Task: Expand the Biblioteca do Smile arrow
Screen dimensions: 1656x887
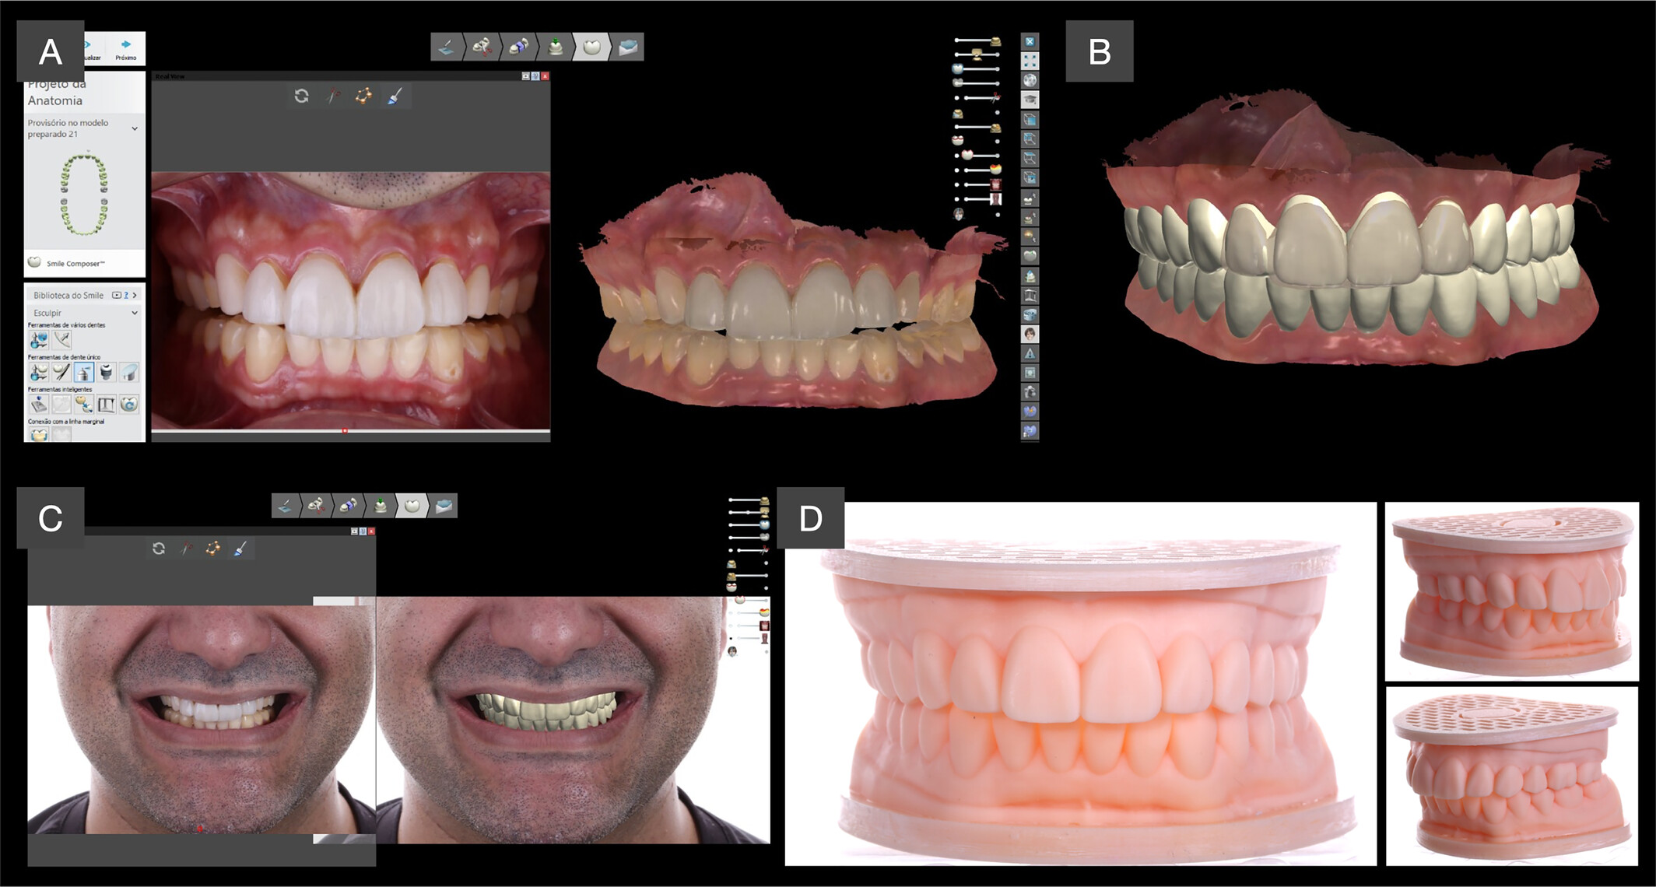Action: pyautogui.click(x=135, y=296)
